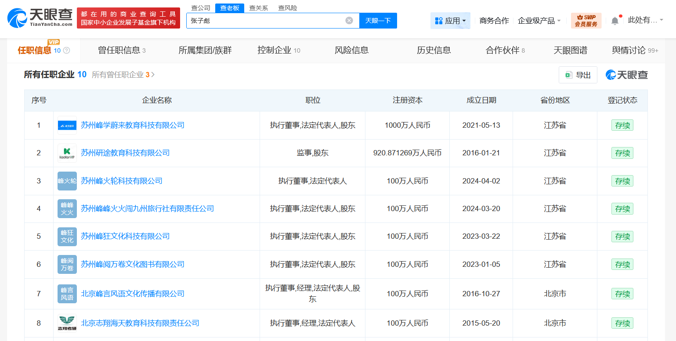Click the 苏州峰学蔚来教育 company logo

[67, 125]
